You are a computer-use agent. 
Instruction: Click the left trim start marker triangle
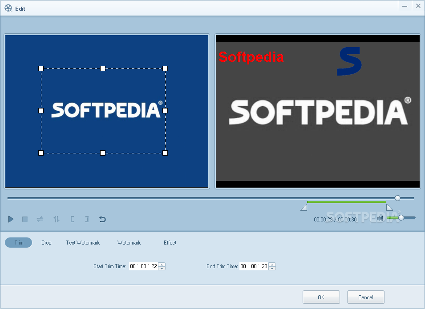pyautogui.click(x=304, y=208)
